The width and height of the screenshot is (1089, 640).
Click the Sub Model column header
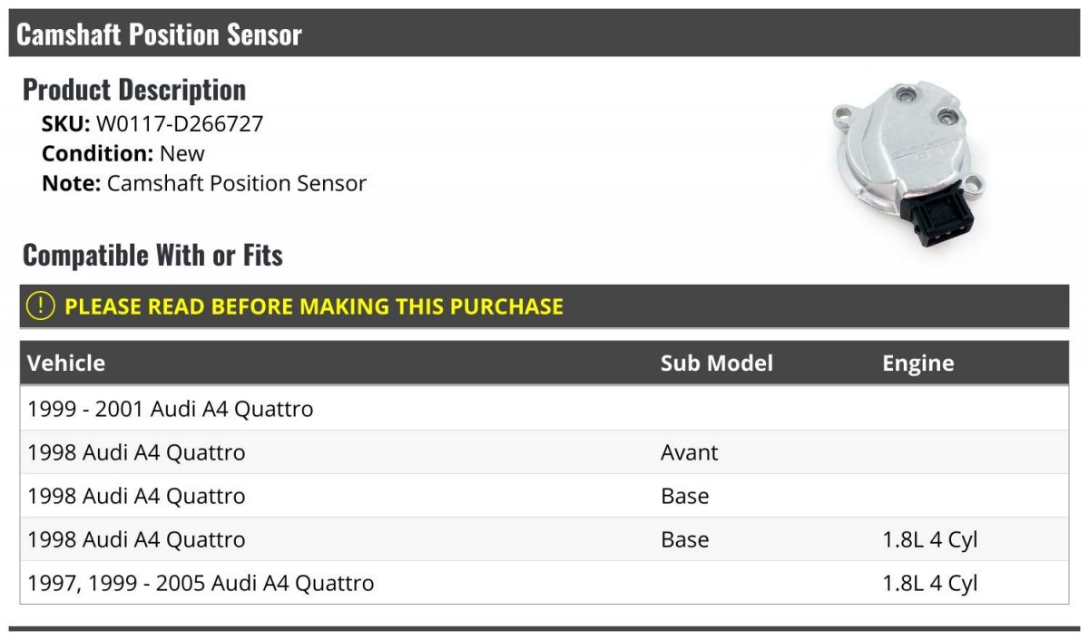(x=717, y=364)
